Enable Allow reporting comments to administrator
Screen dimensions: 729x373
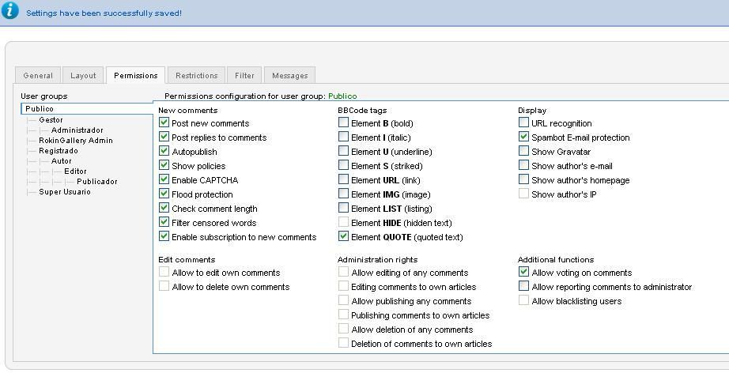click(523, 286)
